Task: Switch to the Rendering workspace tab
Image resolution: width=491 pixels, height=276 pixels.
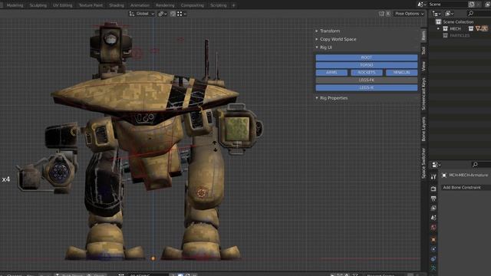Action: point(165,5)
